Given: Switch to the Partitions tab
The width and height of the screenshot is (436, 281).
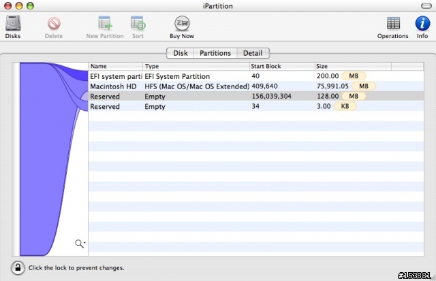Looking at the screenshot, I should click(x=215, y=53).
